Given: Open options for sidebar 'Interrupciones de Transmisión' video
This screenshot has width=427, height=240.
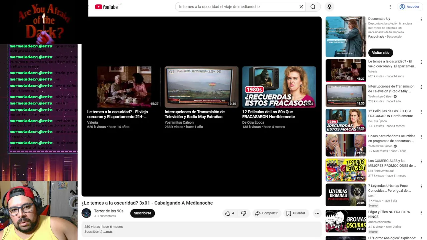Looking at the screenshot, I should click(421, 87).
